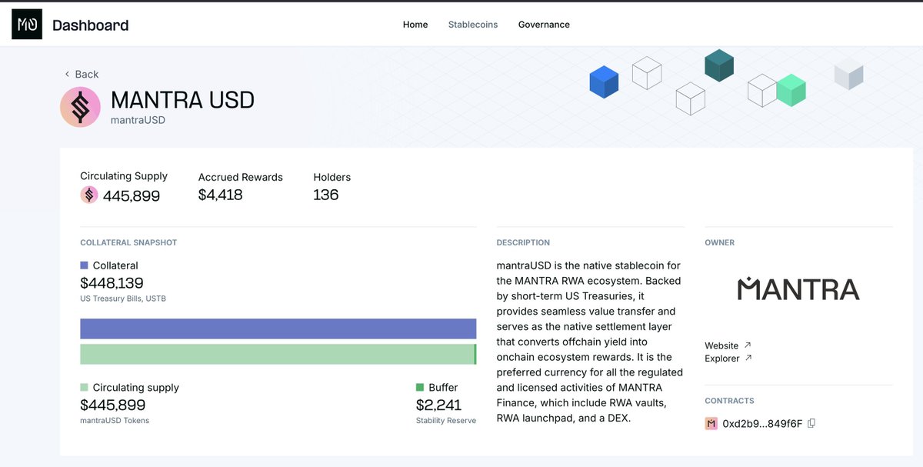Click the Holders label

tap(332, 177)
